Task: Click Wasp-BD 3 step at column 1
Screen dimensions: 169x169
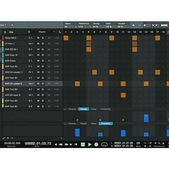Action: click(x=66, y=38)
